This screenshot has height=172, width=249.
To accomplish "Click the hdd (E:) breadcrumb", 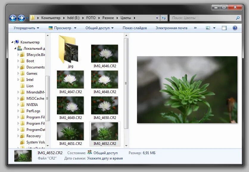I will (x=73, y=18).
